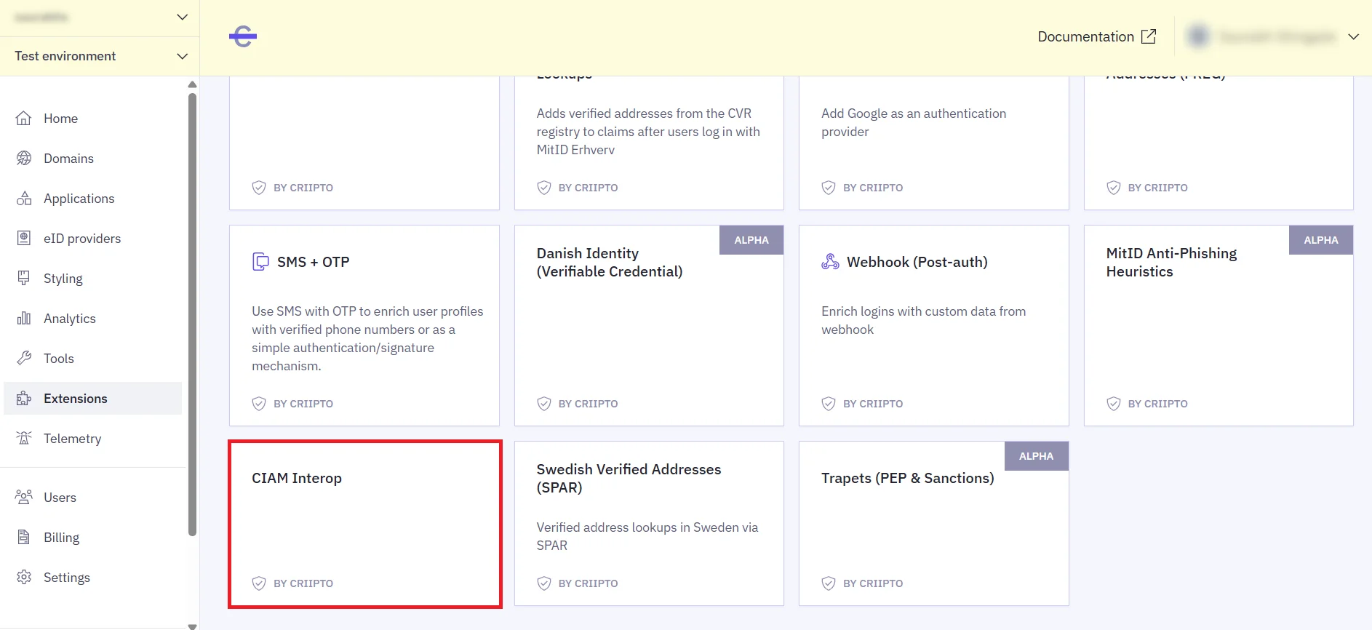Click 'Enrich logins with custom data' description

tap(924, 320)
